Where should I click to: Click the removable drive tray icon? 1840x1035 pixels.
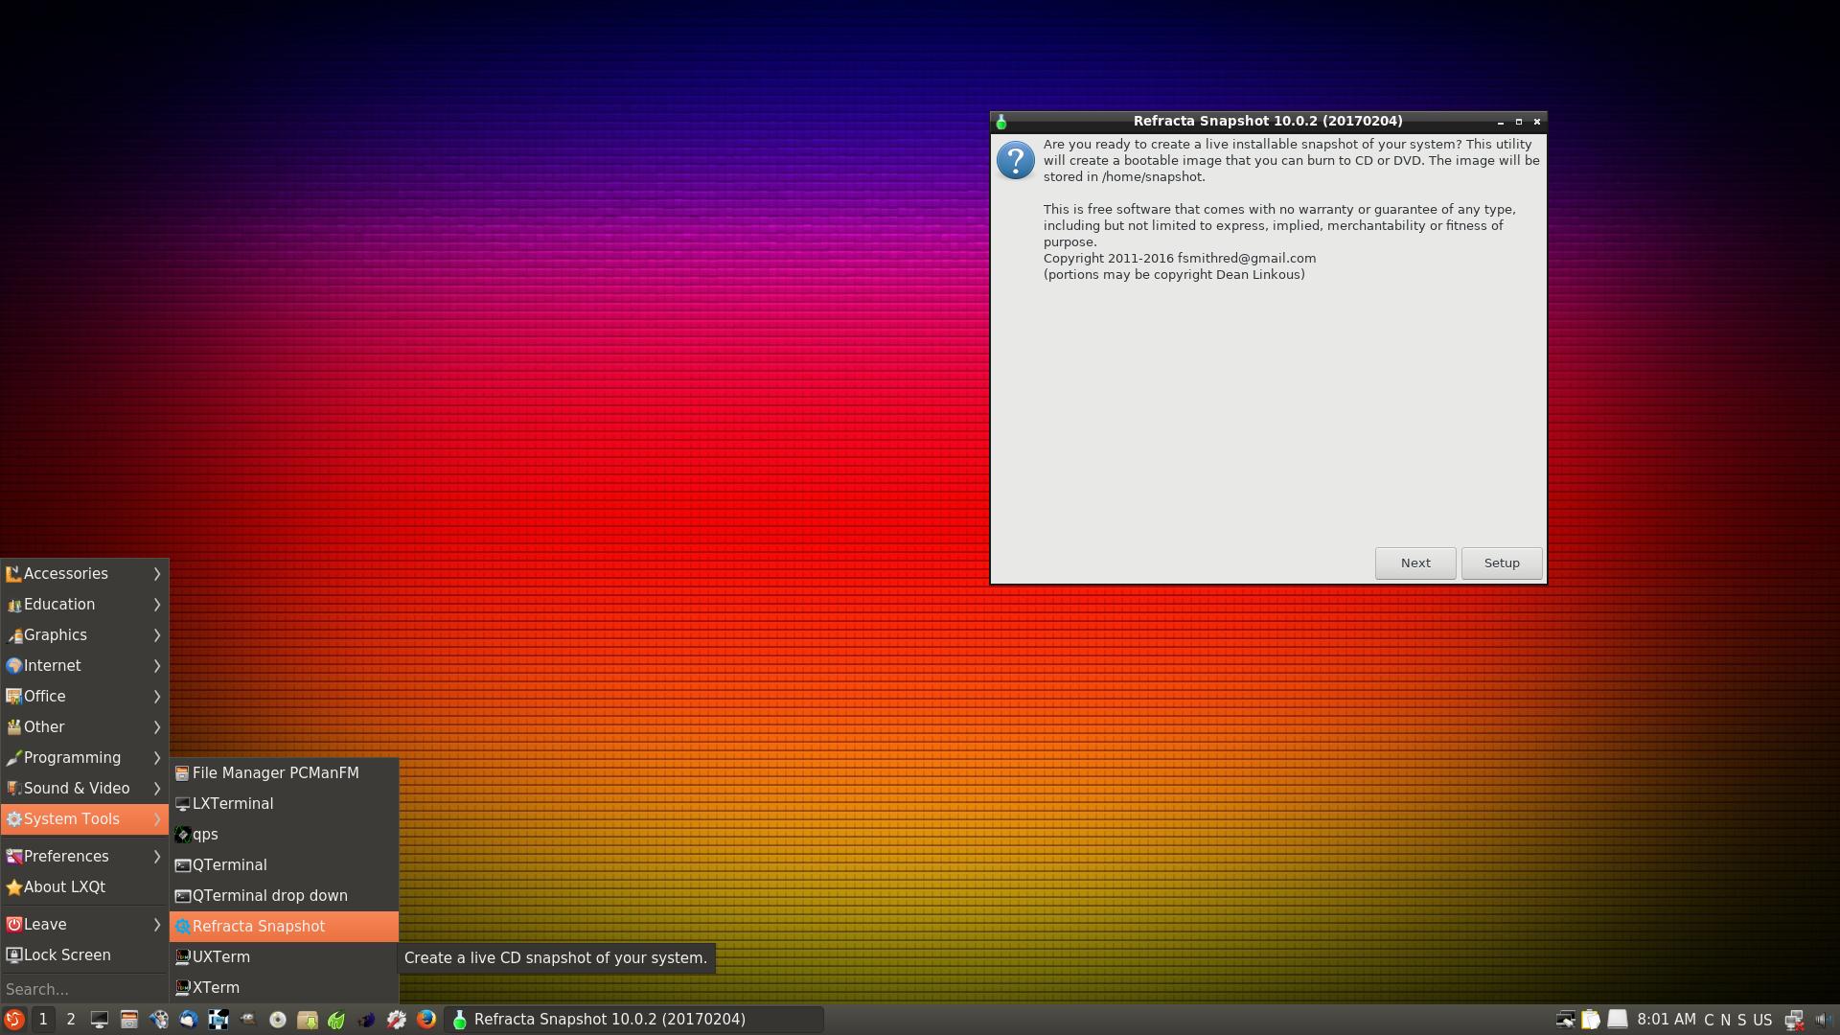point(1618,1020)
